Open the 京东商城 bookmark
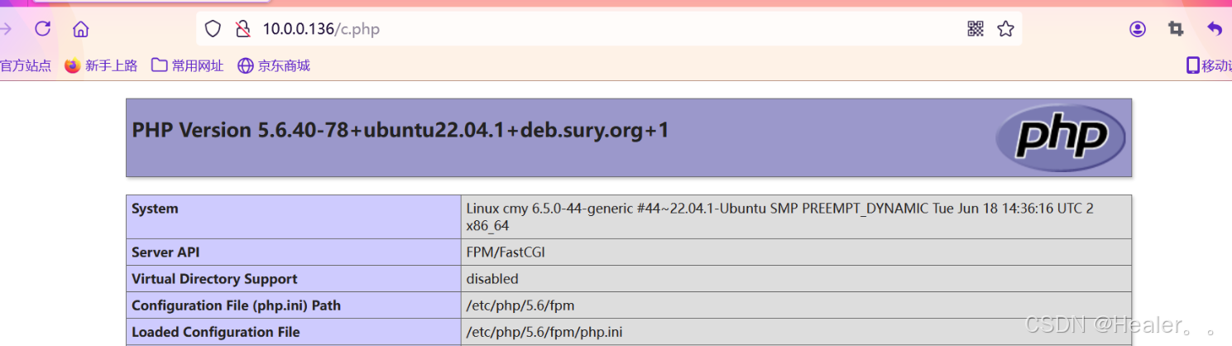Screen dimensions: 1232x346 274,65
